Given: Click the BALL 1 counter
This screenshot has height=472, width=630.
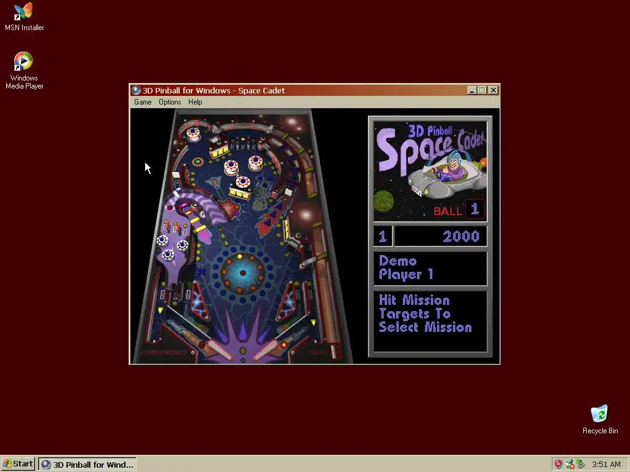Looking at the screenshot, I should point(458,210).
